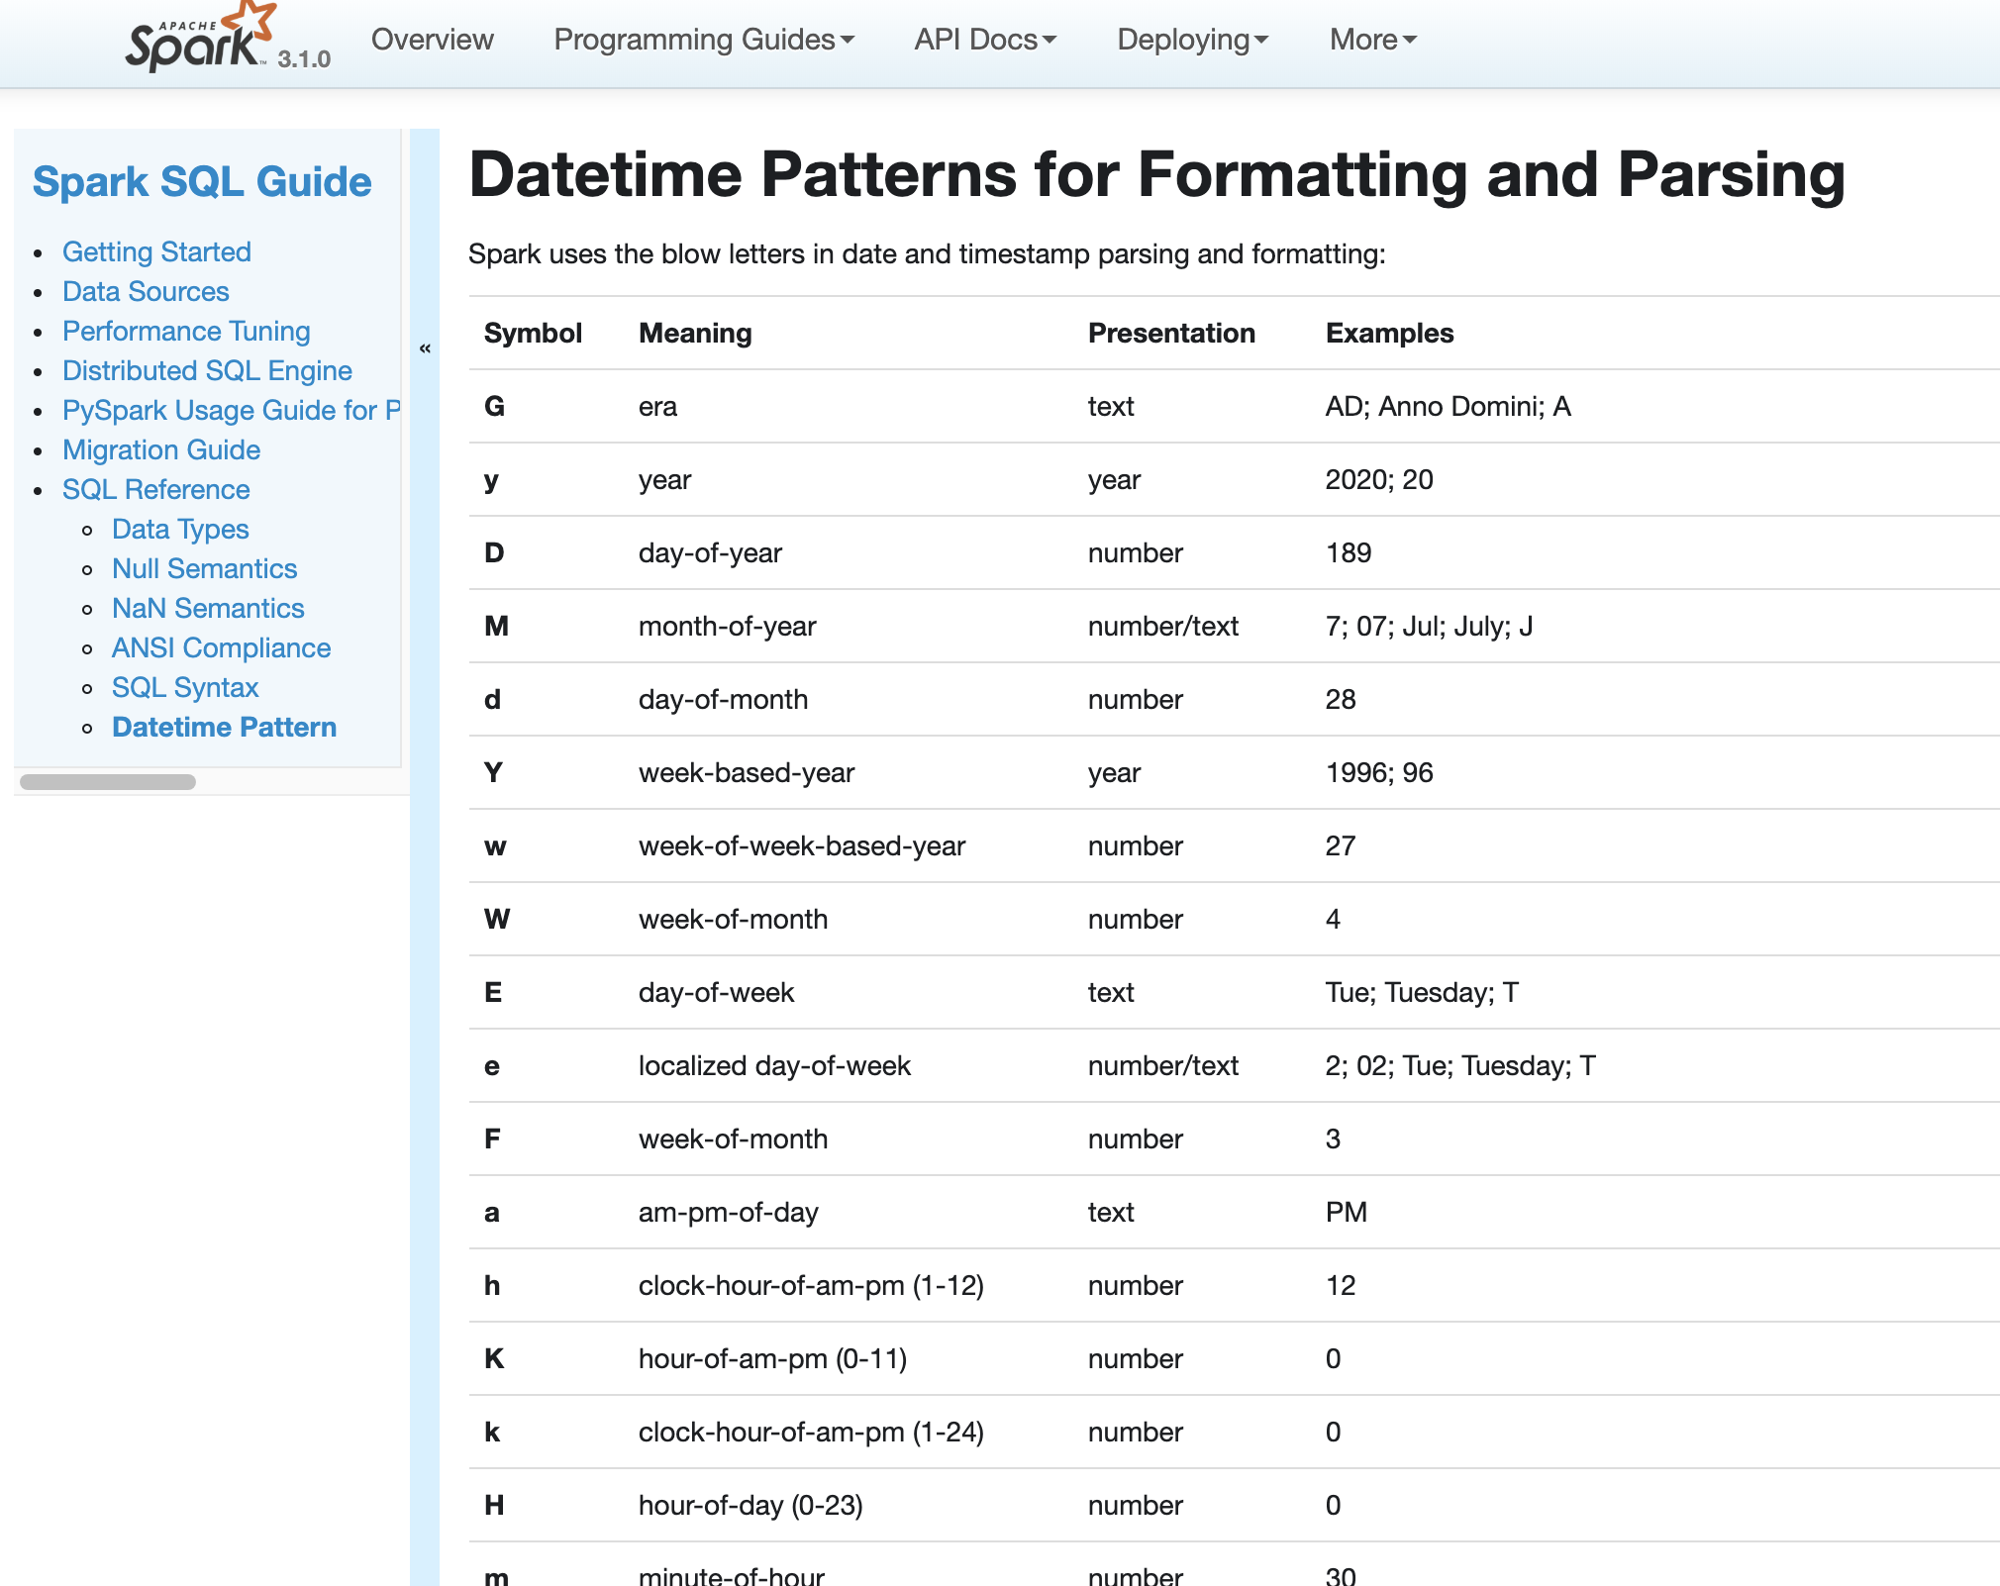Click the '189' example cell
2000x1586 pixels.
tap(1349, 552)
